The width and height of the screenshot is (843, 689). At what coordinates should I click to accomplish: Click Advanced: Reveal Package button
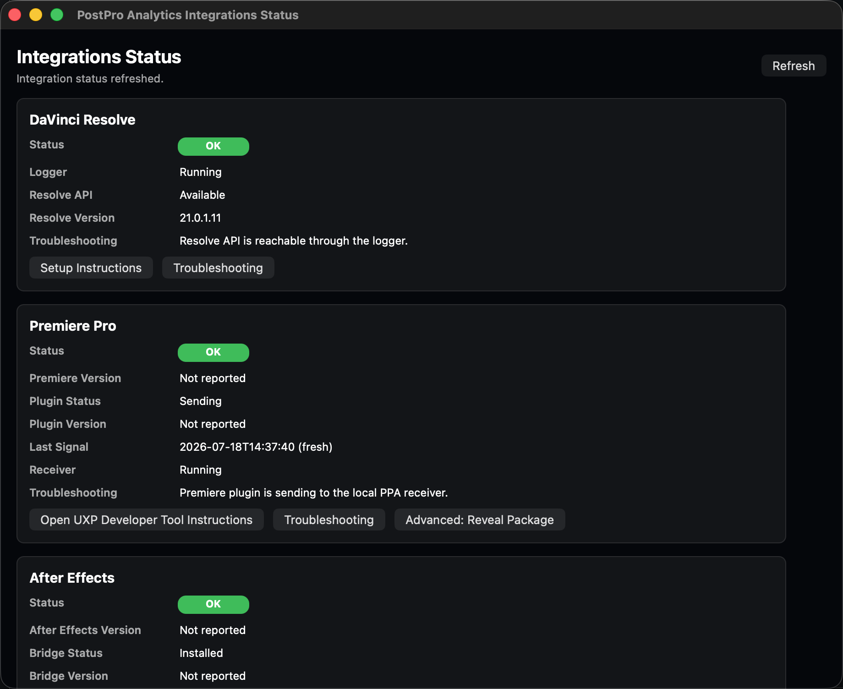click(x=480, y=519)
